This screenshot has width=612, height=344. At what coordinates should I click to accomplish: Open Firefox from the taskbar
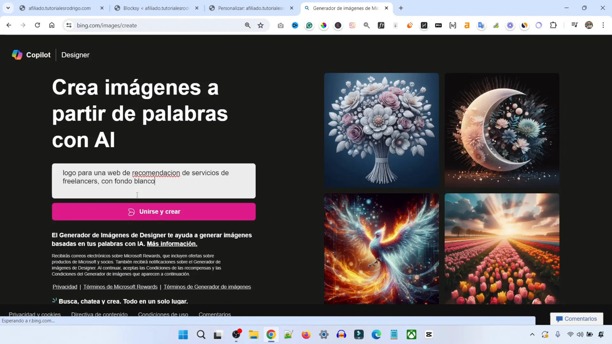[305, 334]
